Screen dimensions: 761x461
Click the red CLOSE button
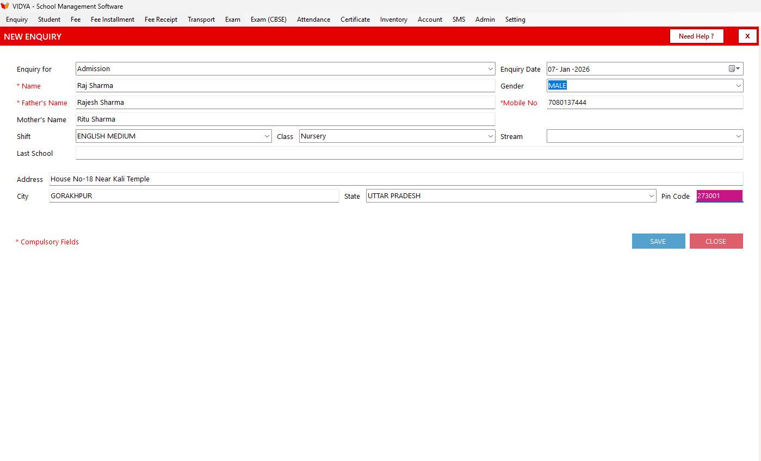pyautogui.click(x=716, y=241)
